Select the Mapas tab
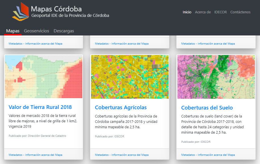 point(13,31)
